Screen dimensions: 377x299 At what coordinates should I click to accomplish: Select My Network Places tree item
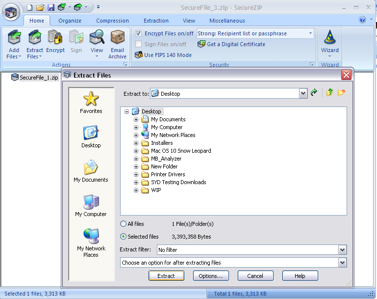173,135
